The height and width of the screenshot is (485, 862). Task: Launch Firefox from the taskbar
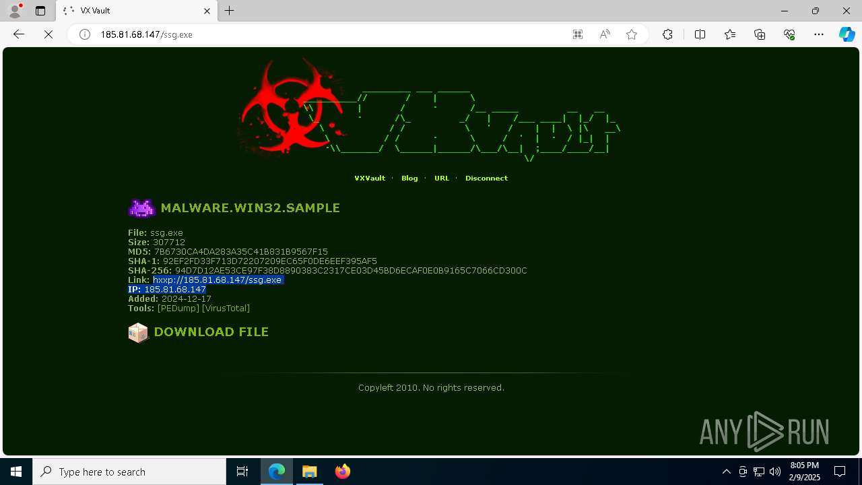pyautogui.click(x=343, y=472)
